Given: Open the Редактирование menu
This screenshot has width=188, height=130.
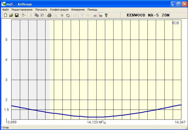Looking at the screenshot, I should point(22,10).
